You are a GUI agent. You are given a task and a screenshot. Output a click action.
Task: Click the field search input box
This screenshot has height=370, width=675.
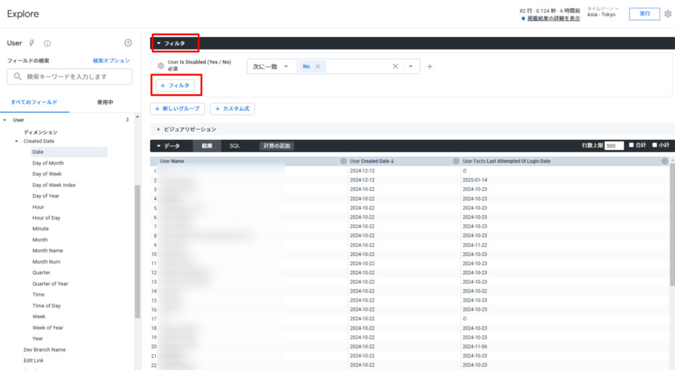(x=71, y=77)
